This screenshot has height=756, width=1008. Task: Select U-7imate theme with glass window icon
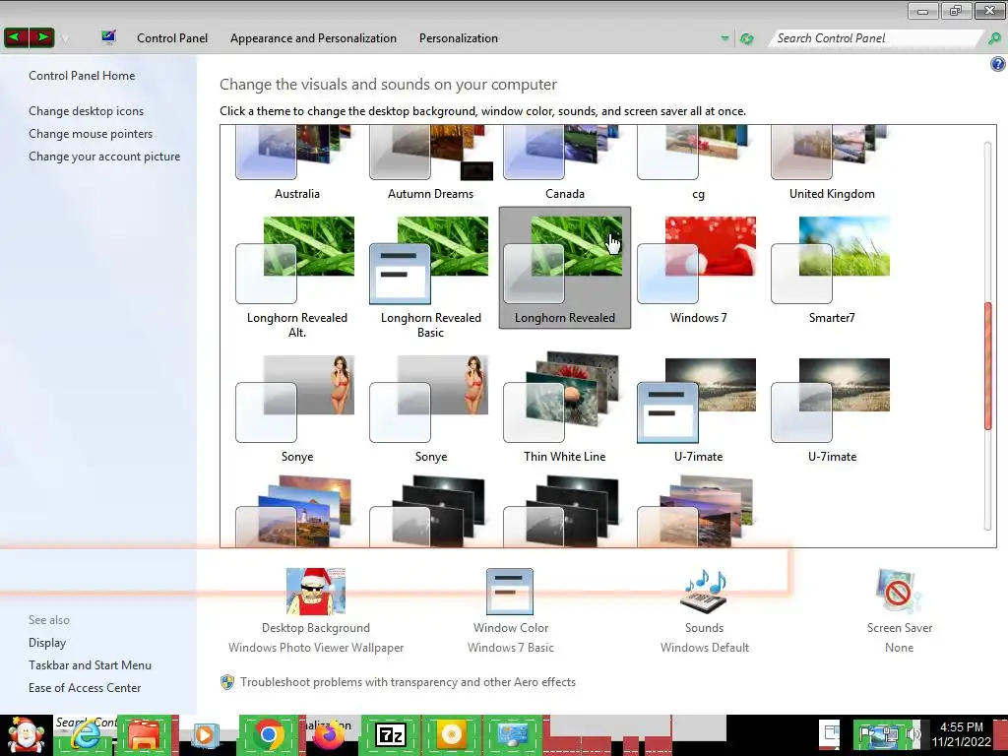point(832,407)
